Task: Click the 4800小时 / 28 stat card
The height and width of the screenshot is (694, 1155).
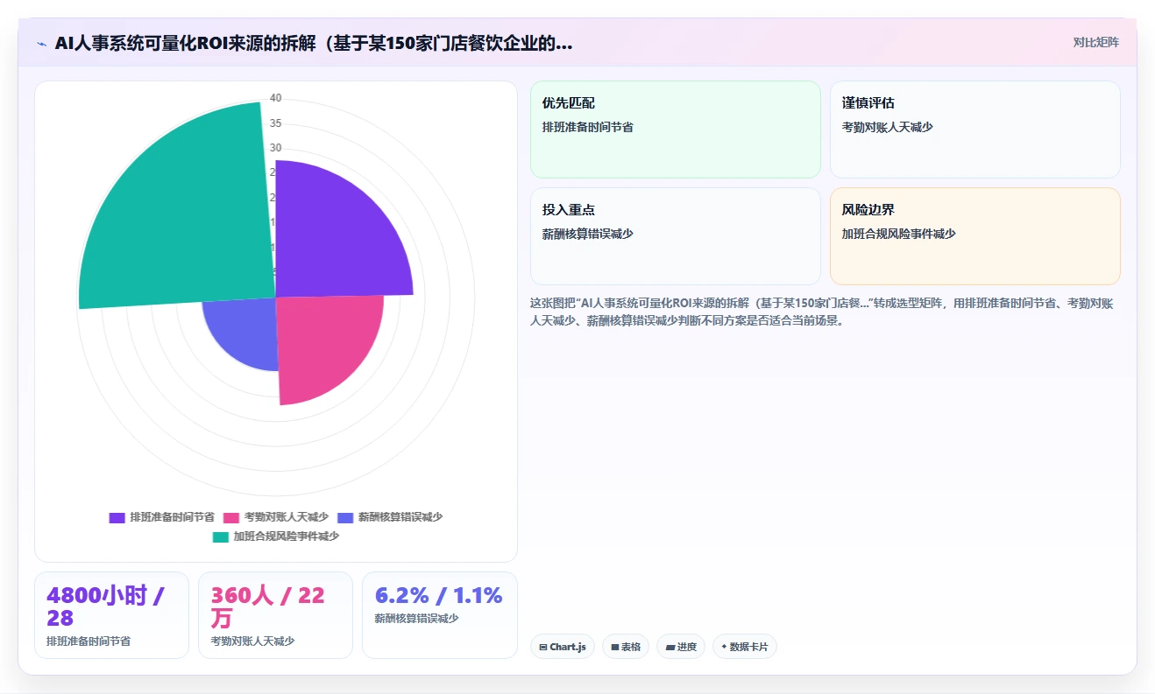Action: tap(111, 614)
